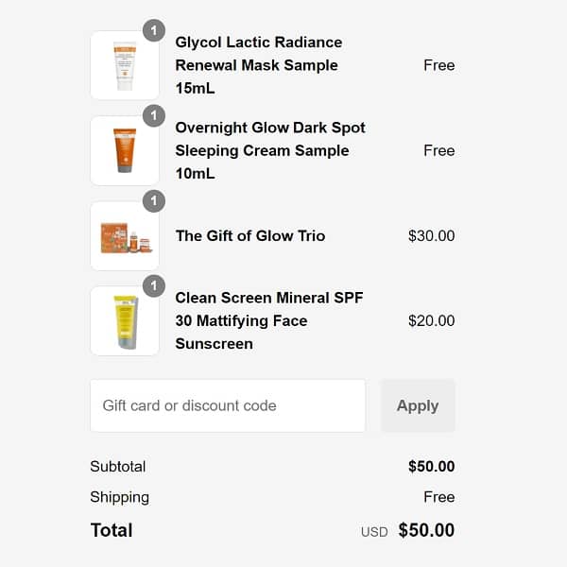Click the Glycol Lactic Radiance Mask thumbnail
Image resolution: width=567 pixels, height=567 pixels.
(x=125, y=65)
